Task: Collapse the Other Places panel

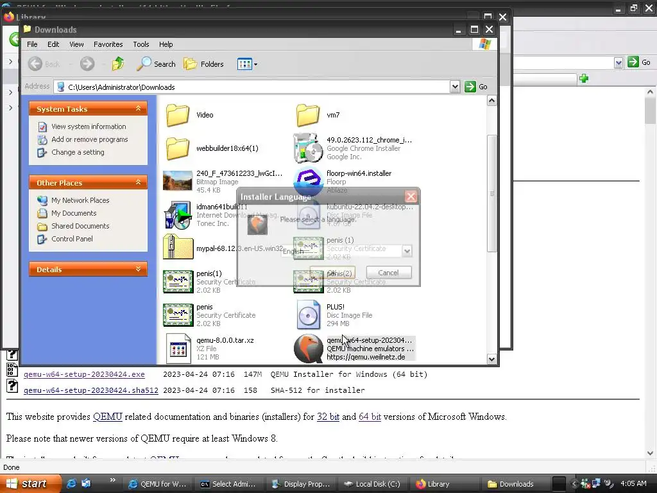Action: pos(138,182)
